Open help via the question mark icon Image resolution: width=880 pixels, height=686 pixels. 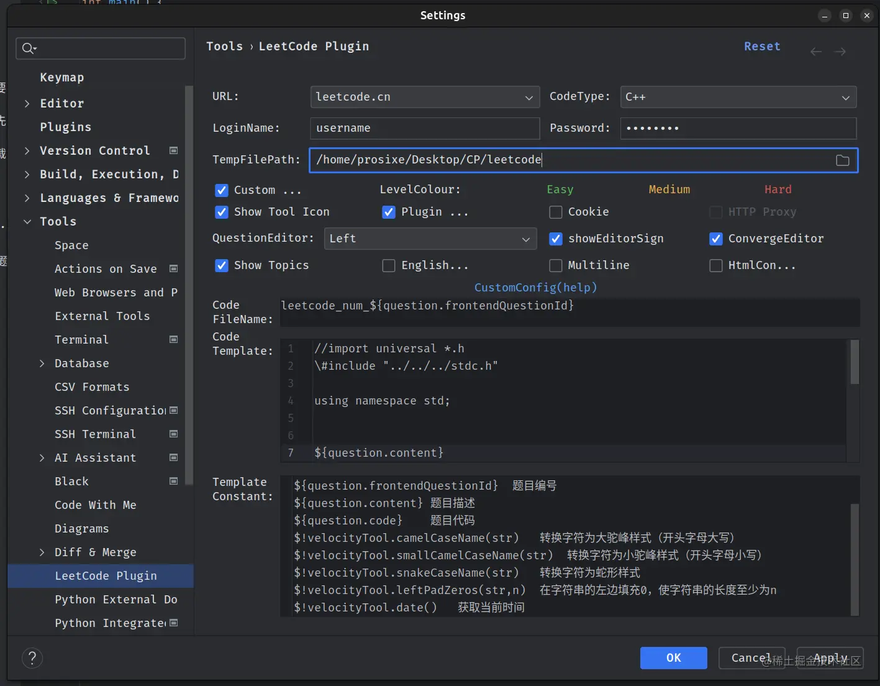(32, 658)
